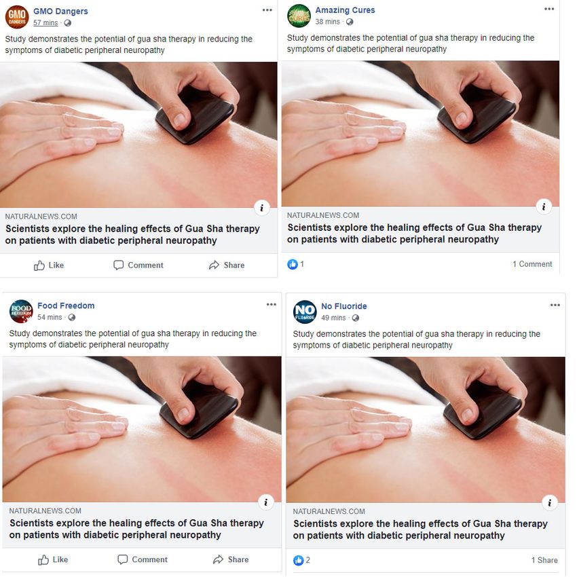The height and width of the screenshot is (577, 577).
Task: Open No Fluoride page avatar
Action: tap(305, 312)
